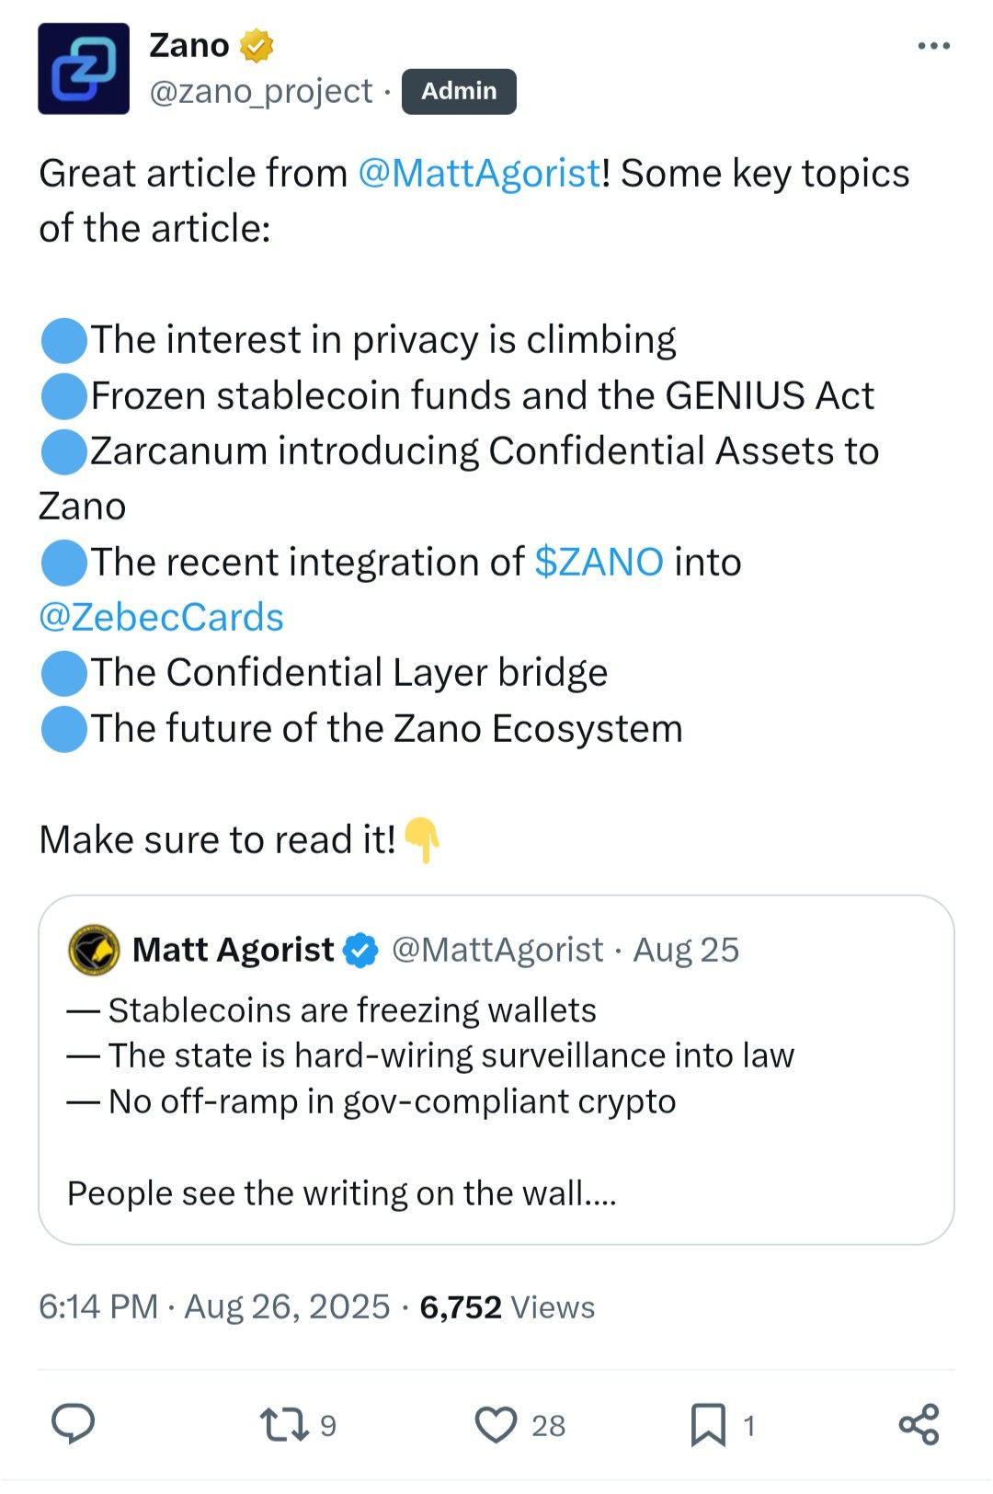993x1494 pixels.
Task: Click the blue verified badge next to Matt Agorist
Action: point(360,950)
